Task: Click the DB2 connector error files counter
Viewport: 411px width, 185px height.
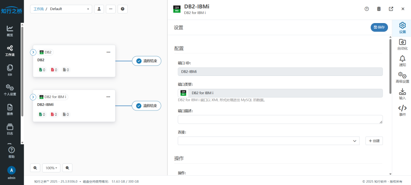Action: point(54,70)
